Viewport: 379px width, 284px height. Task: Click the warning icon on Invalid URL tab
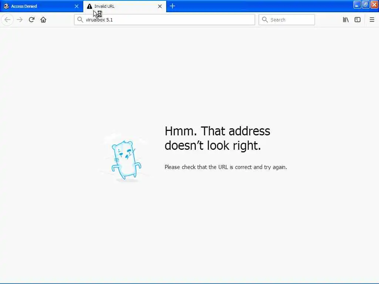[x=90, y=6]
